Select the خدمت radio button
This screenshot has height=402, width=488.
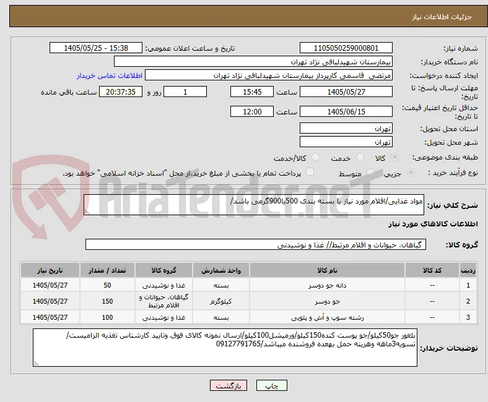point(360,157)
